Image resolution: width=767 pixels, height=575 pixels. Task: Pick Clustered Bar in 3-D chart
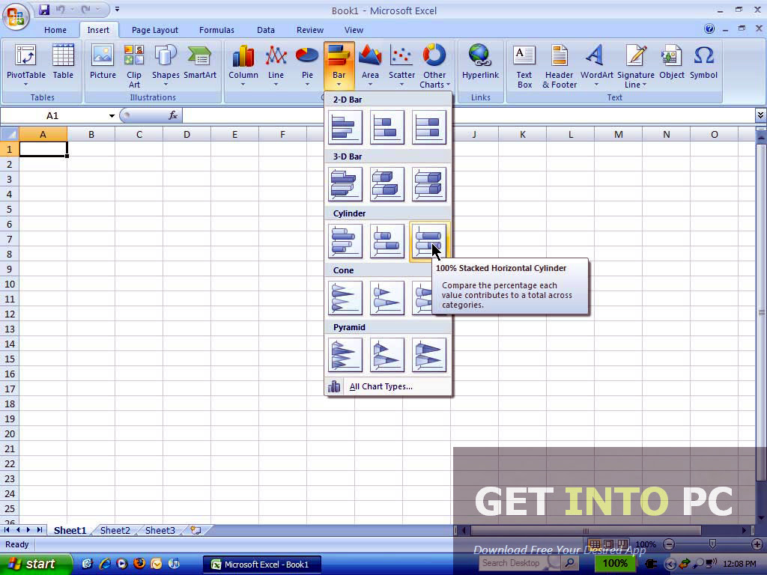coord(345,184)
